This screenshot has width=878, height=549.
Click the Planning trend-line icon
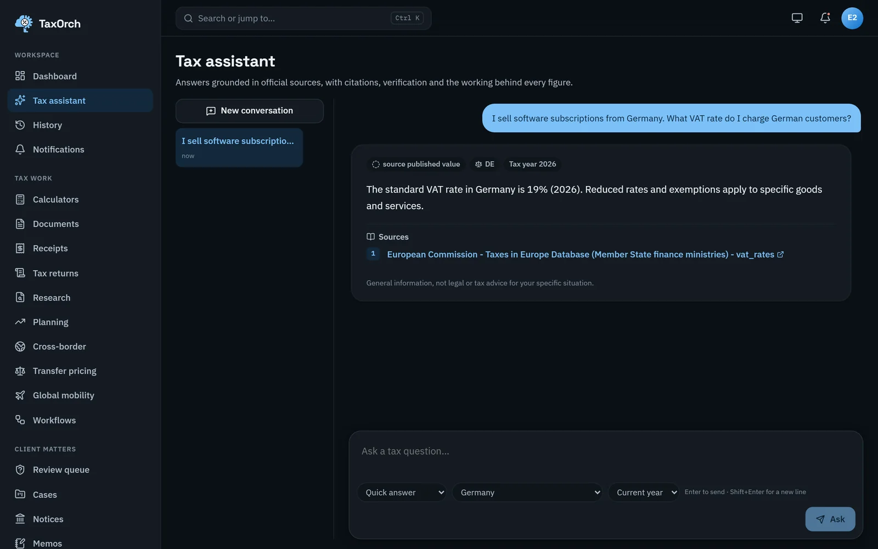20,322
